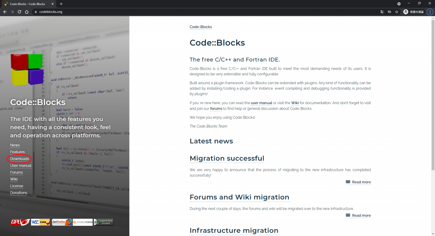The width and height of the screenshot is (435, 236).
Task: Follow the inline Wiki link in paragraph
Action: tap(295, 103)
